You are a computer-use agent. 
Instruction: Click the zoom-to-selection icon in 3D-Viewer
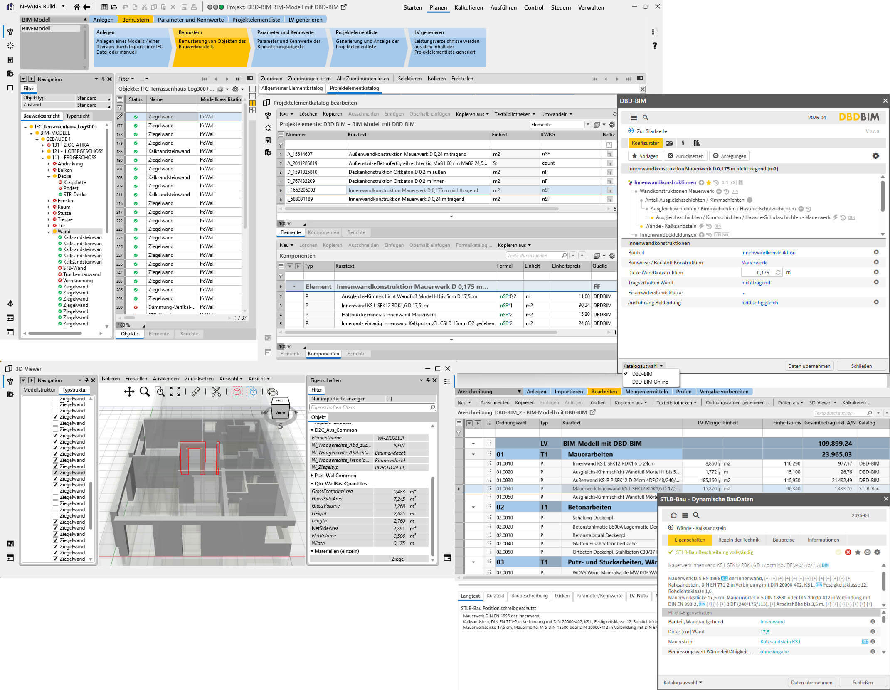tap(159, 392)
